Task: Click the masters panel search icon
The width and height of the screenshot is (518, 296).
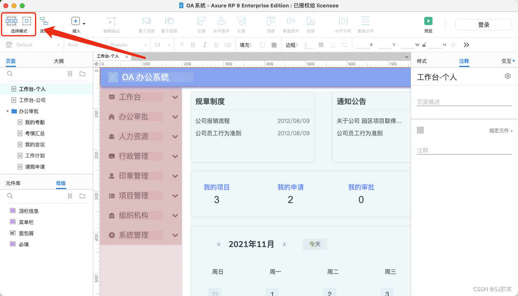Action: pos(10,196)
